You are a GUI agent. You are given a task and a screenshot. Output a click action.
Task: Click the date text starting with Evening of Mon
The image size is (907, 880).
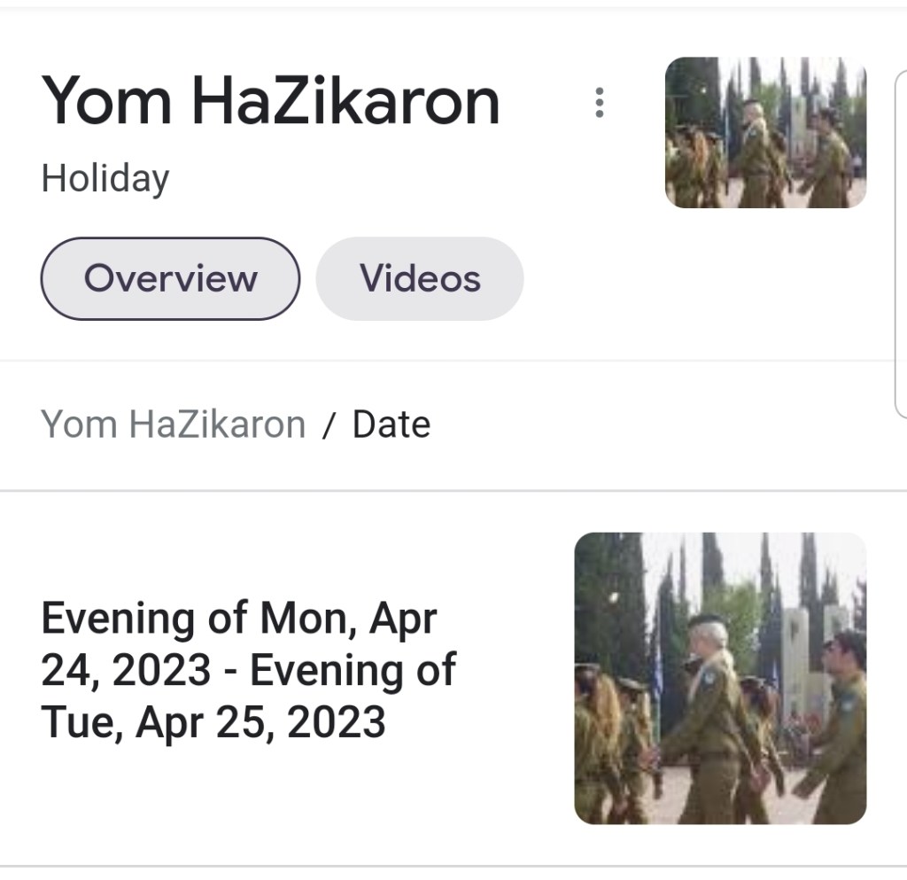click(x=239, y=619)
